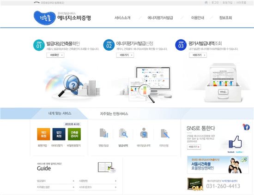Select the person with certificate icon
This screenshot has height=195, width=254.
pos(144,133)
